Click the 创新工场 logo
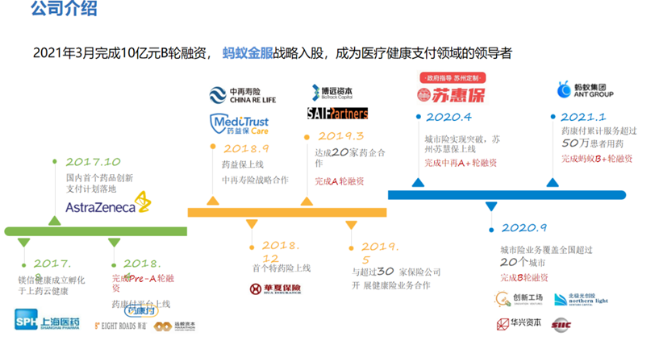The height and width of the screenshot is (353, 655). 519,299
